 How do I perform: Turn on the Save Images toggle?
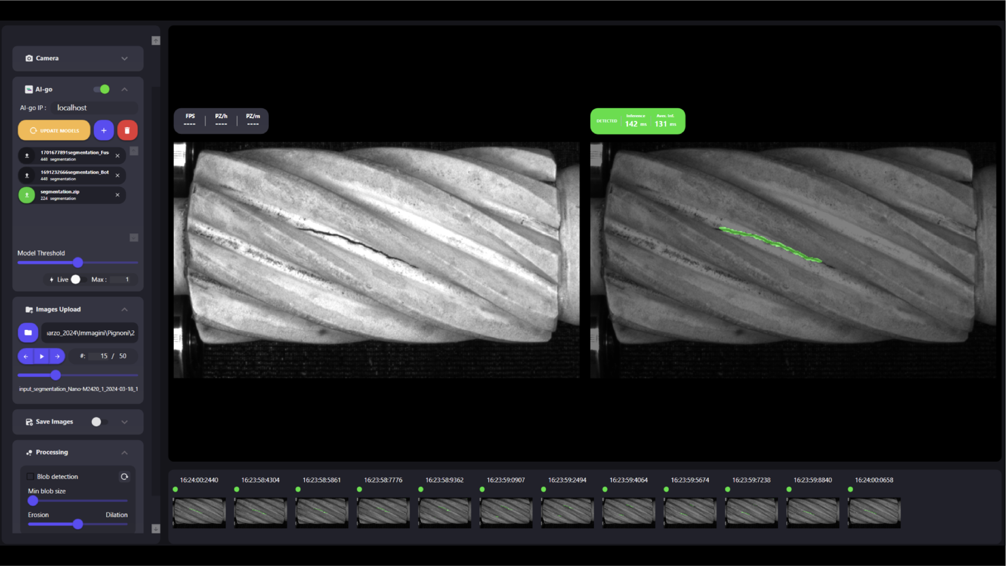pyautogui.click(x=98, y=422)
